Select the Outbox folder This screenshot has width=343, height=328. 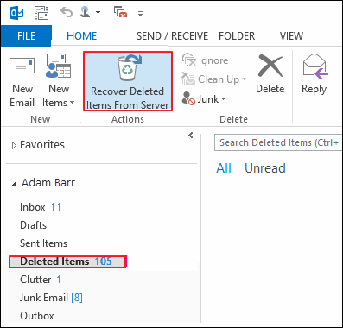pos(37,316)
